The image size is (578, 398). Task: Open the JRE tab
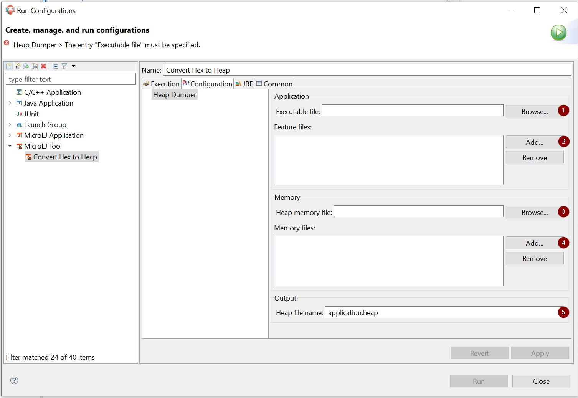point(244,84)
